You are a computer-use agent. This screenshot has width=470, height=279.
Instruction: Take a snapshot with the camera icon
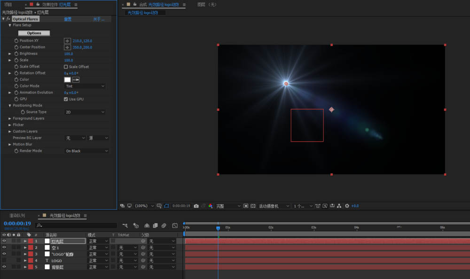(x=196, y=206)
